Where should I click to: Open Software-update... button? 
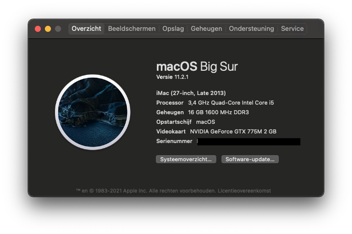point(250,159)
